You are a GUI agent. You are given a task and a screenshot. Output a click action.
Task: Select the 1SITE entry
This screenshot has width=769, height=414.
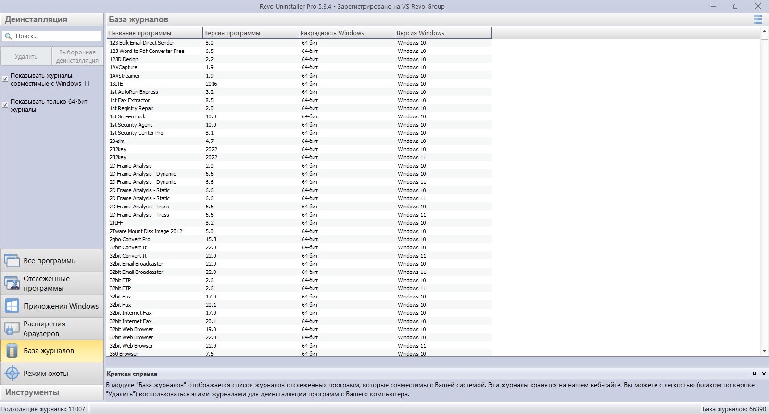[x=299, y=84]
